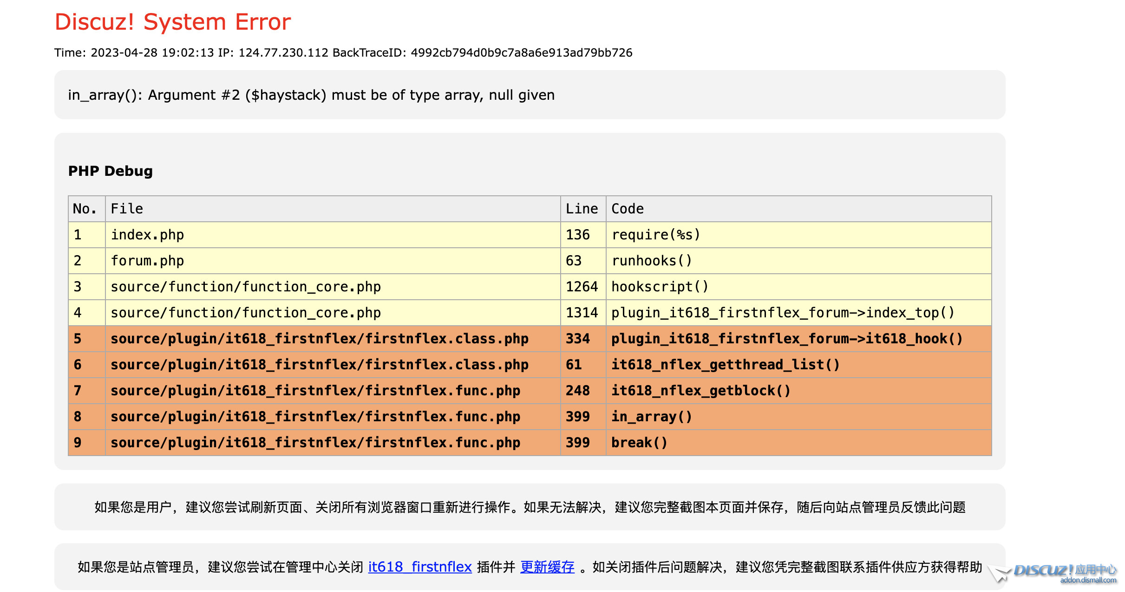Viewport: 1125px width, 592px height.
Task: Click the File column header
Action: tap(127, 209)
